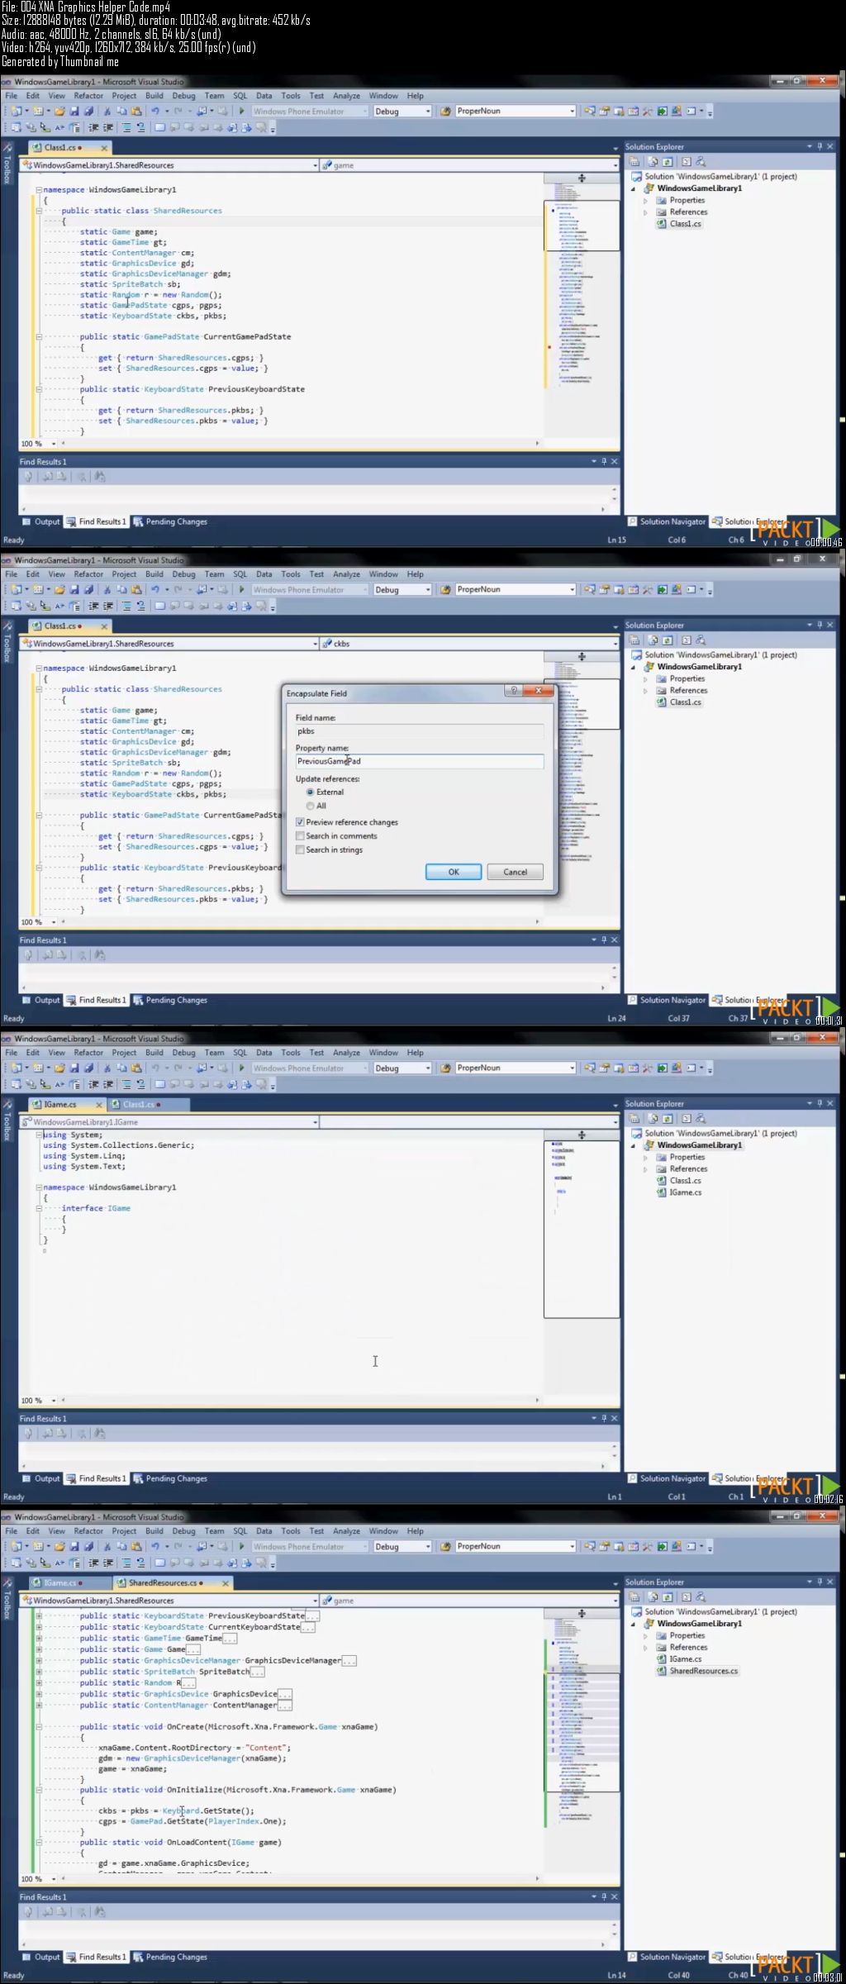Click Save All icon in Encapsulate Field frame toolbar
Screen dimensions: 846x1984
pyautogui.click(x=88, y=589)
